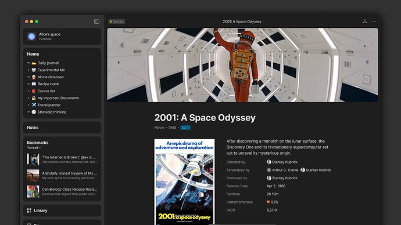Click the Rottentomatoes tomato icon

[x=268, y=202]
